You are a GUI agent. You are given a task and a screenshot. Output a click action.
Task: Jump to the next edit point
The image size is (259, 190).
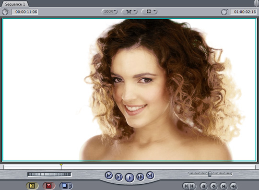(150, 175)
